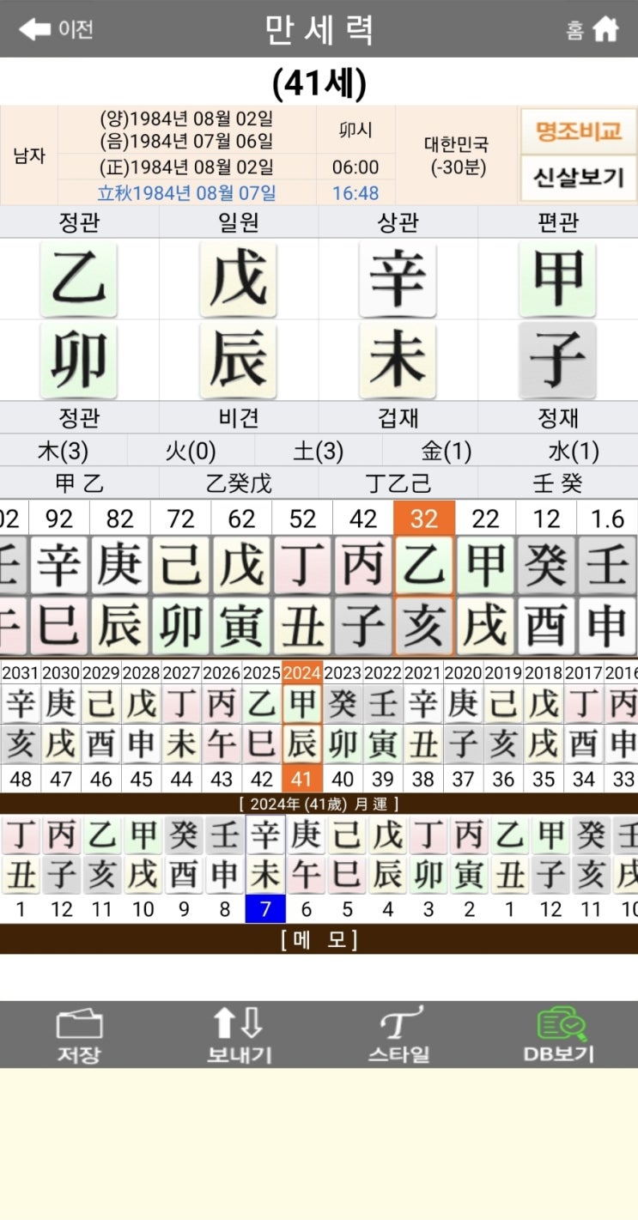Open 명조비교 button

579,131
